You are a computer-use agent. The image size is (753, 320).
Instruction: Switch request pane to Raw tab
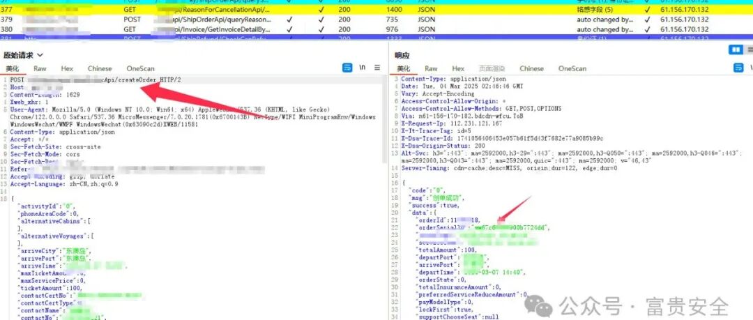coord(40,68)
